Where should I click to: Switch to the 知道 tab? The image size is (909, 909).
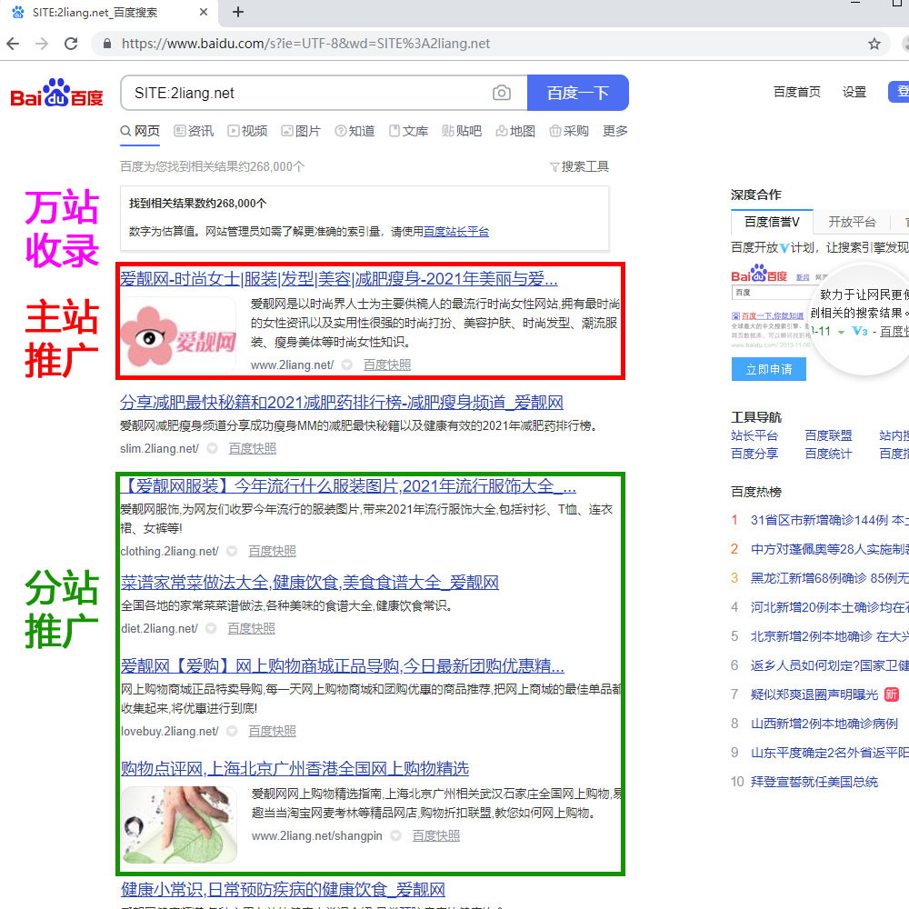355,131
